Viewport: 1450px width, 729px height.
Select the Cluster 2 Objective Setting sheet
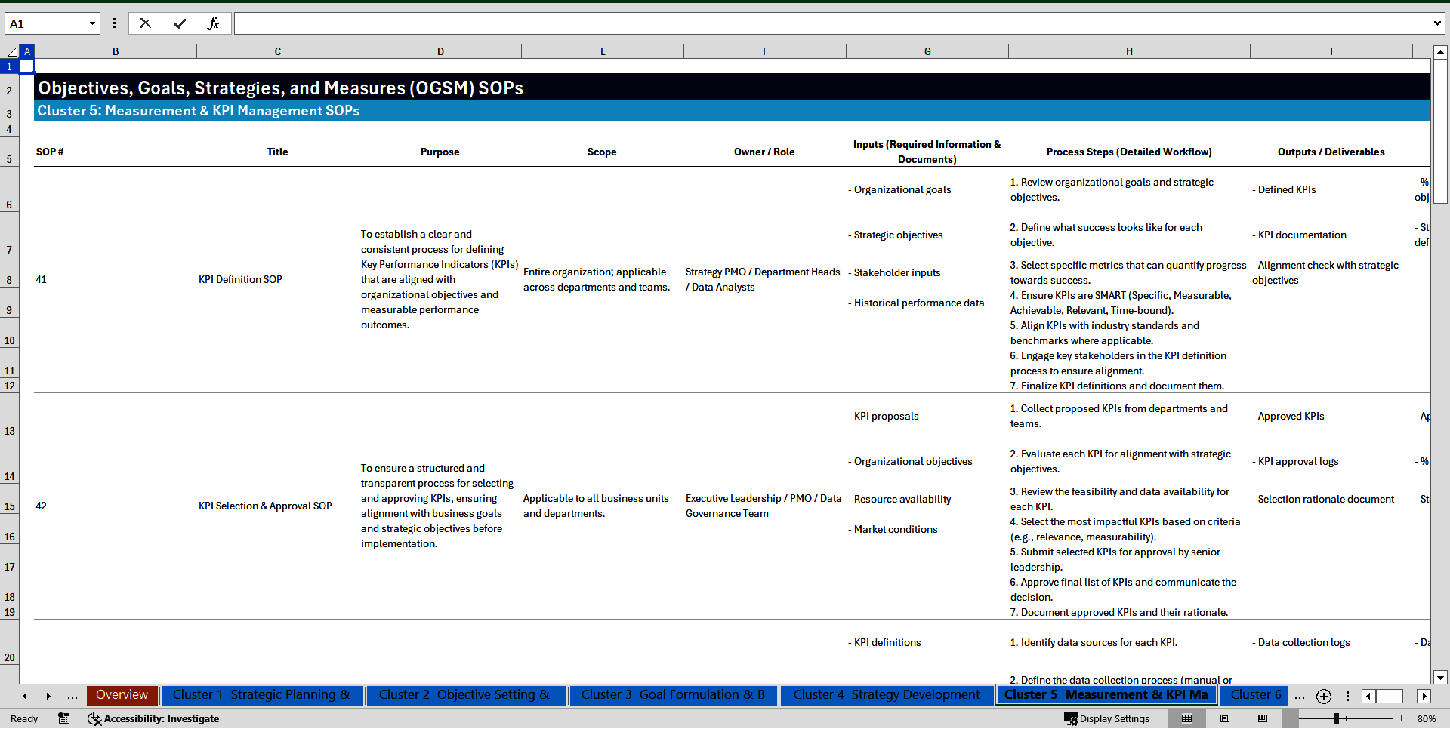465,694
